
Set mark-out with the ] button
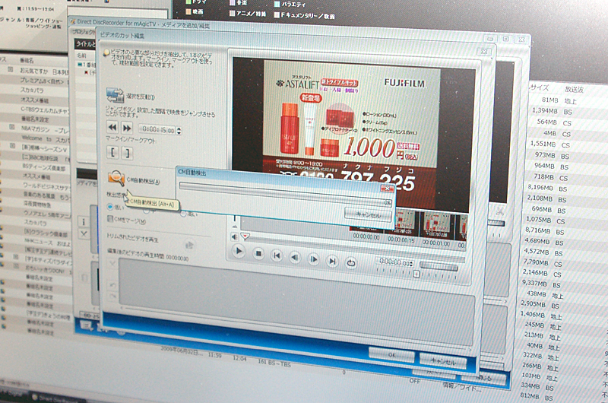[127, 153]
